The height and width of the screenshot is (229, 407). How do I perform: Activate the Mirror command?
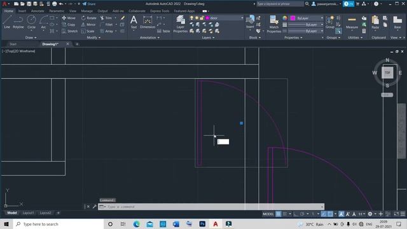(88, 24)
